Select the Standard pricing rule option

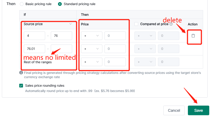point(60,4)
